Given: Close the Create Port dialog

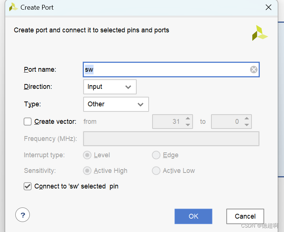Looking at the screenshot, I should click(268, 7).
